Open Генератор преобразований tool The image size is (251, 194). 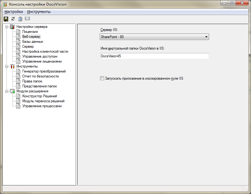[43, 71]
